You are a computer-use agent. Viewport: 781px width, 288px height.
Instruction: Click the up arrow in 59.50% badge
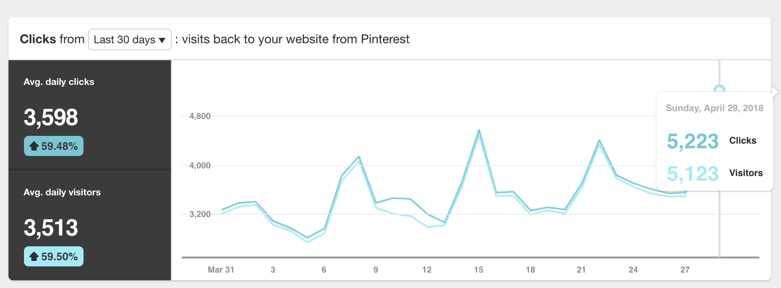(34, 256)
